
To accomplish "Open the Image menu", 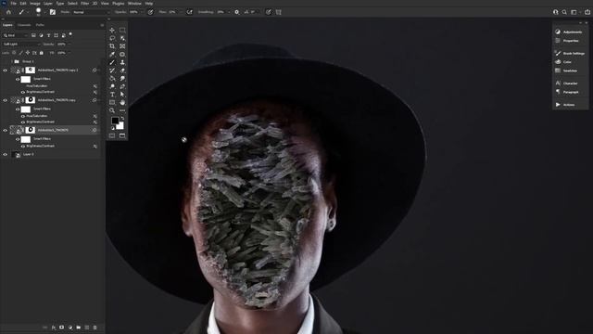I will pos(35,4).
